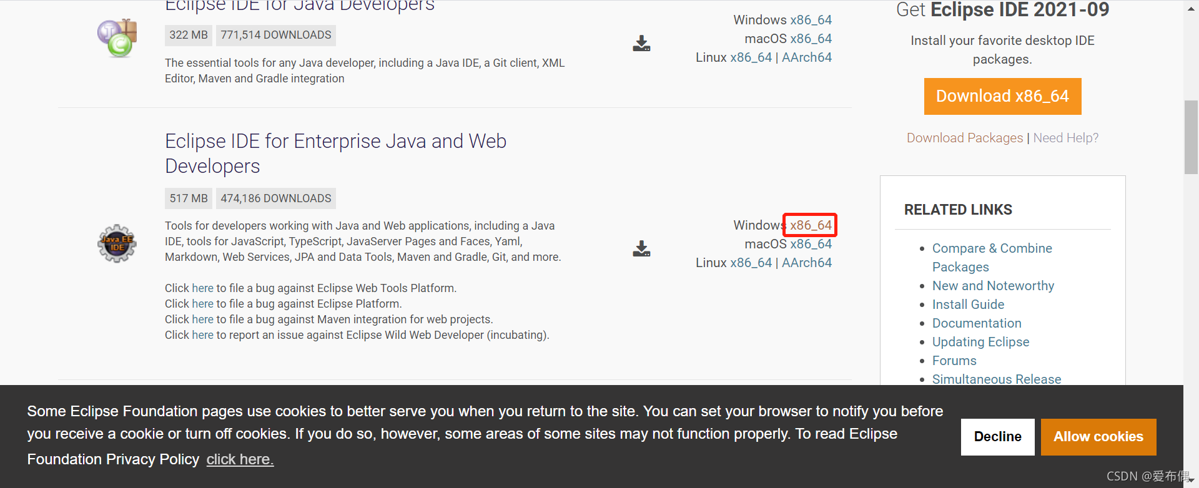Click the RELATED LINKS heading

(x=958, y=210)
